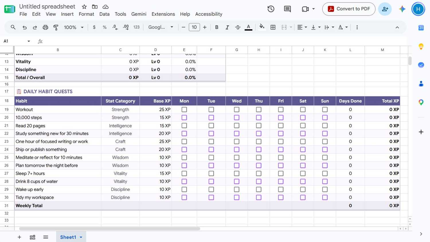430x242 pixels.
Task: Open the Insert menu
Action: coord(67,14)
